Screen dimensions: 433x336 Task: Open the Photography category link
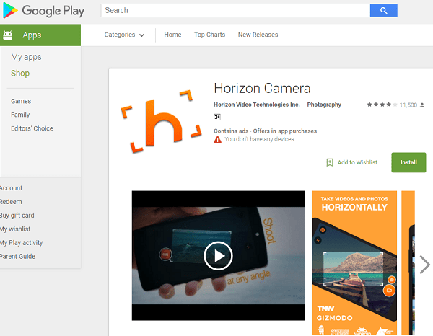pyautogui.click(x=324, y=105)
